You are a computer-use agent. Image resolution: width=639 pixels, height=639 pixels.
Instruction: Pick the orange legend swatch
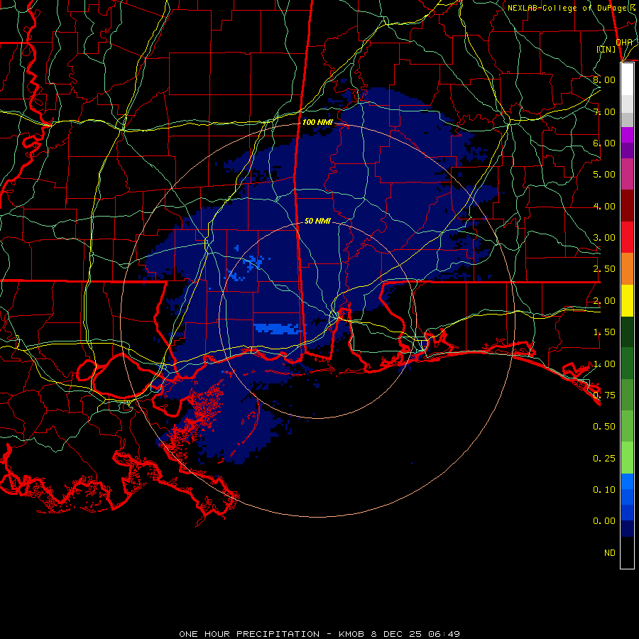pyautogui.click(x=627, y=269)
